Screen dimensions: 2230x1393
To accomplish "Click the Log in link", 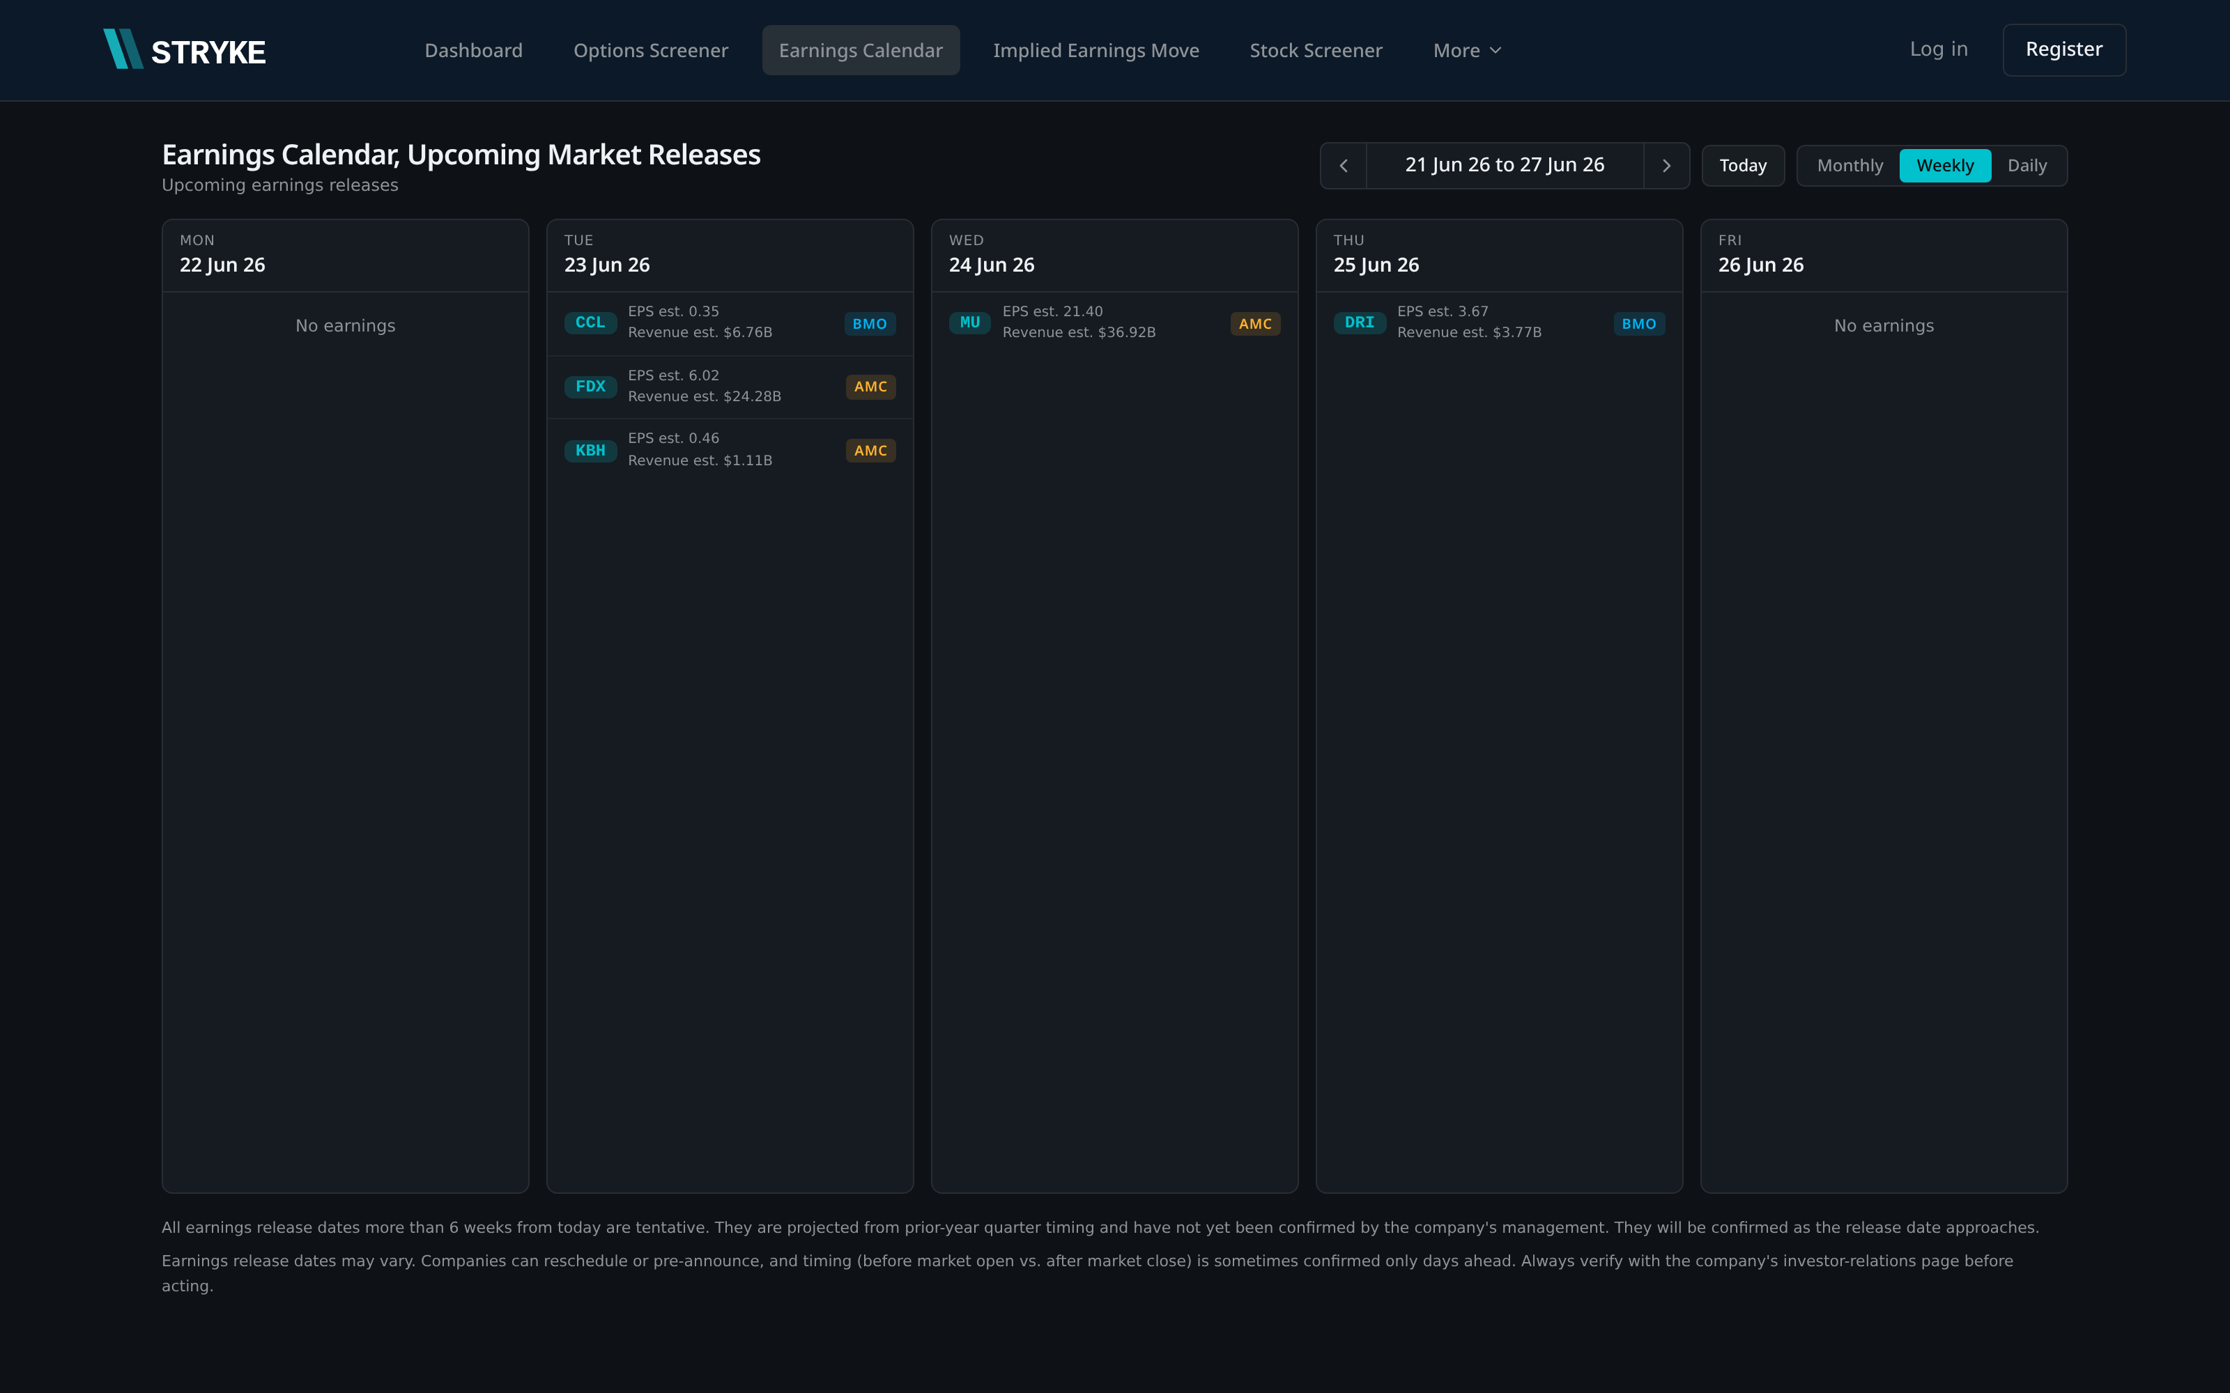I will click(x=1939, y=49).
